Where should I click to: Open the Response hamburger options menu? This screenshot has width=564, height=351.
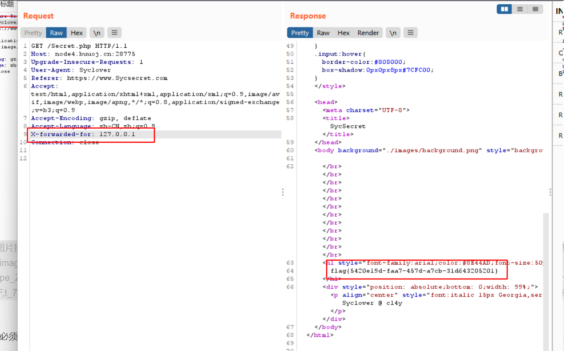pos(411,33)
